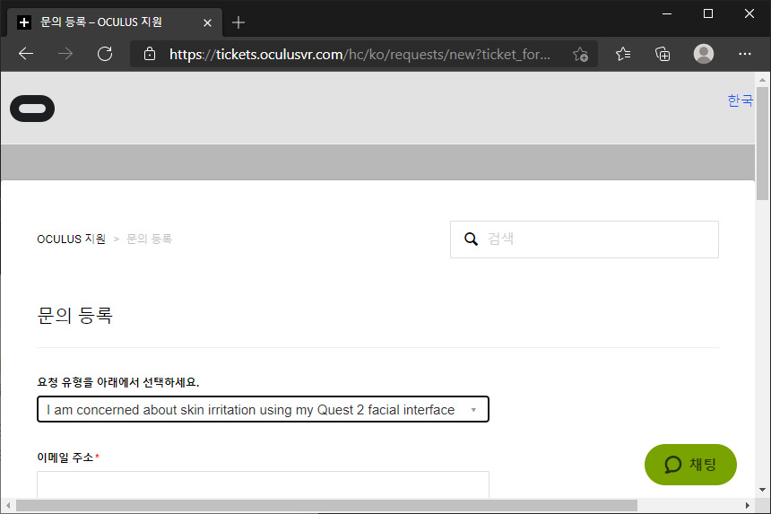Viewport: 771px width, 514px height.
Task: Click the vertical scrollbar thumb
Action: click(x=762, y=144)
